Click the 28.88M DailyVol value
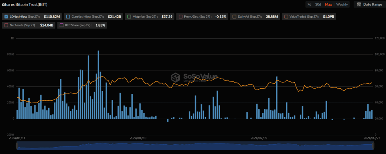Screen dimensions: 386x154 271,17
